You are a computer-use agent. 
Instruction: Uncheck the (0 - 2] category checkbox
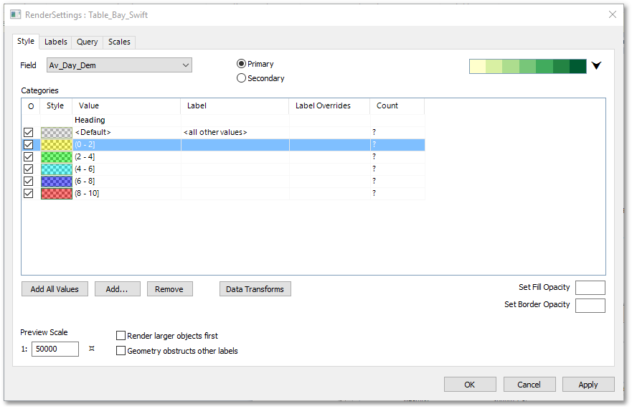point(28,144)
